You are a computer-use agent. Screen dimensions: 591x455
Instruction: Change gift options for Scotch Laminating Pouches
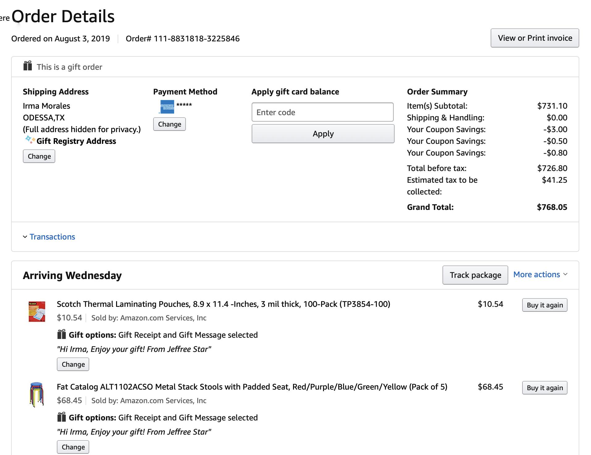(x=73, y=364)
